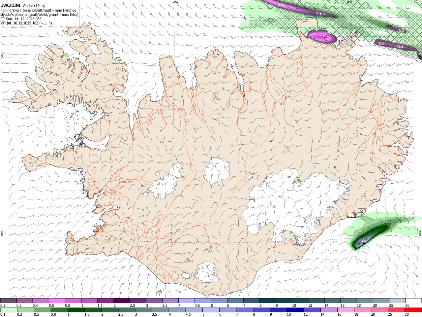Image resolution: width=422 pixels, height=317 pixels.
Task: Click the 30 label in the upper legend row
Action: tap(407, 305)
